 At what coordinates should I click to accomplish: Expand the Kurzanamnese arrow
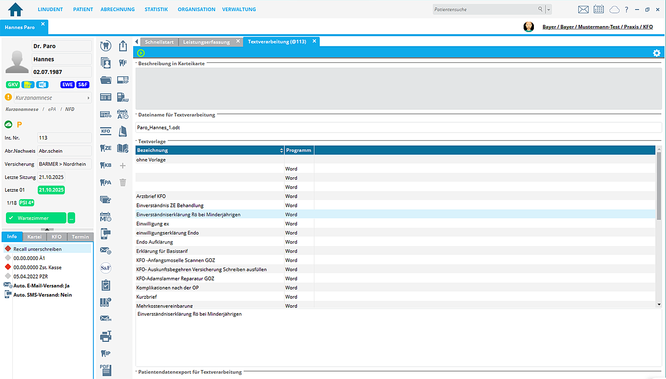pyautogui.click(x=88, y=98)
